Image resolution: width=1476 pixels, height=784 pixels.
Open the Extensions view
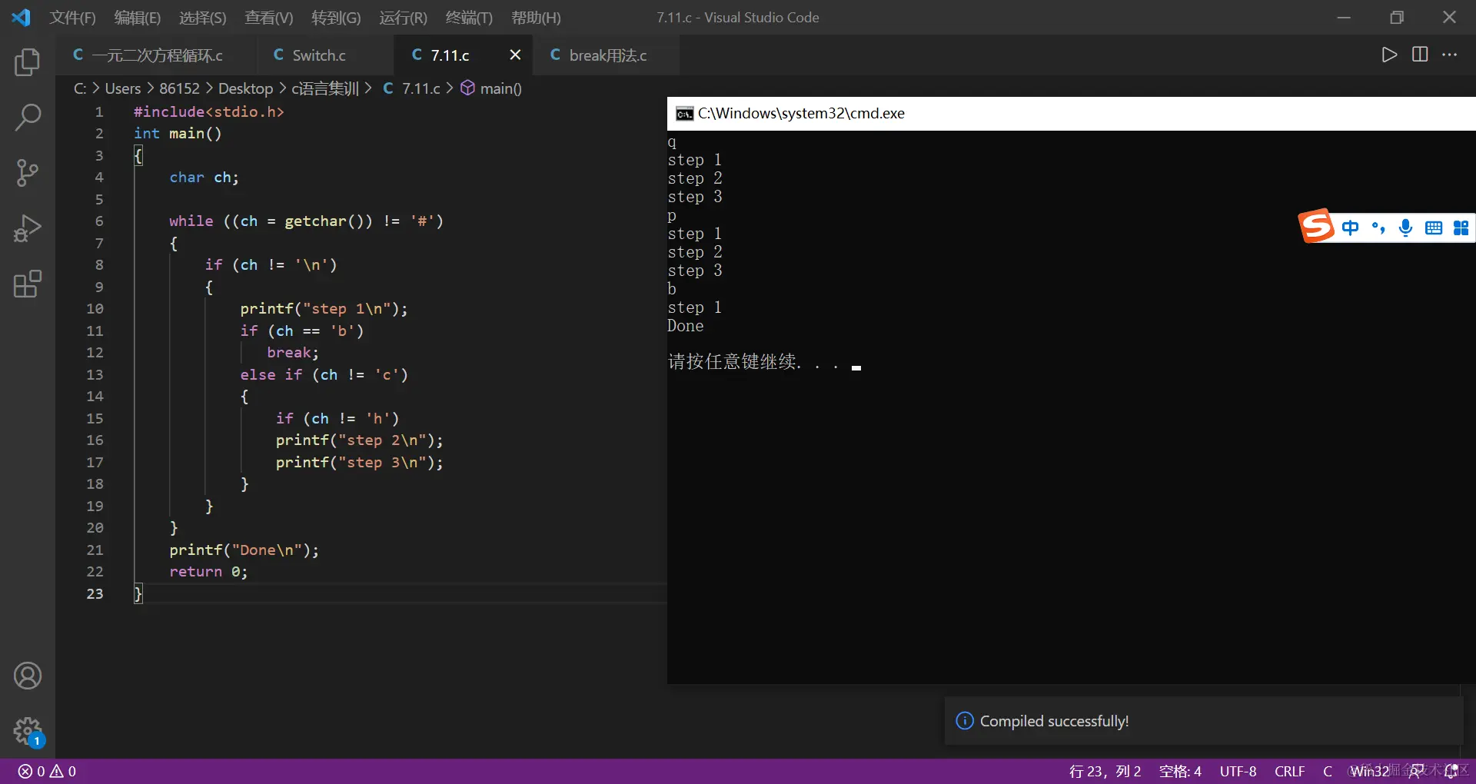coord(28,284)
